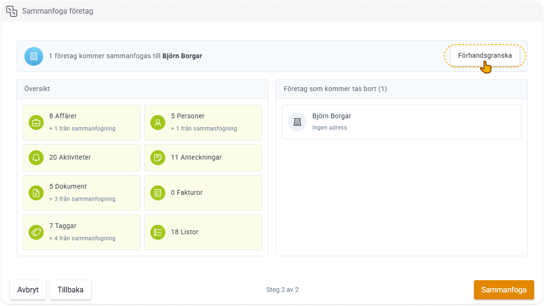Select the Björn Borgar company card
544x306 pixels.
pyautogui.click(x=401, y=122)
